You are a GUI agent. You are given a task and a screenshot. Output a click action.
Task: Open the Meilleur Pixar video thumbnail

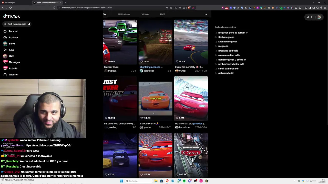coord(120,42)
